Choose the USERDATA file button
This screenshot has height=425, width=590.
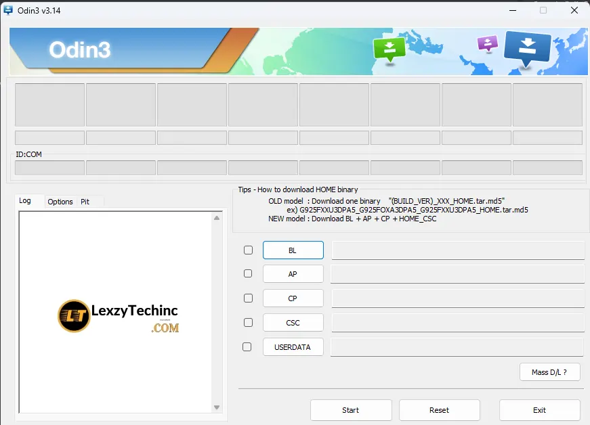(293, 347)
